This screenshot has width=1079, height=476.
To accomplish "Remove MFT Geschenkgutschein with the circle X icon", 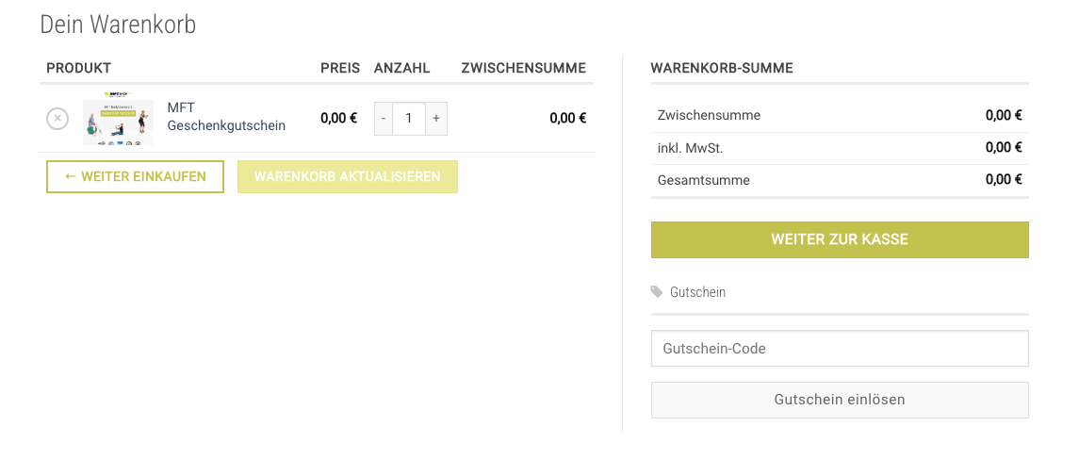I will tap(57, 119).
